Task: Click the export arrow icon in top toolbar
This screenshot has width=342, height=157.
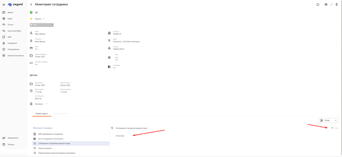Action: [x=326, y=4]
